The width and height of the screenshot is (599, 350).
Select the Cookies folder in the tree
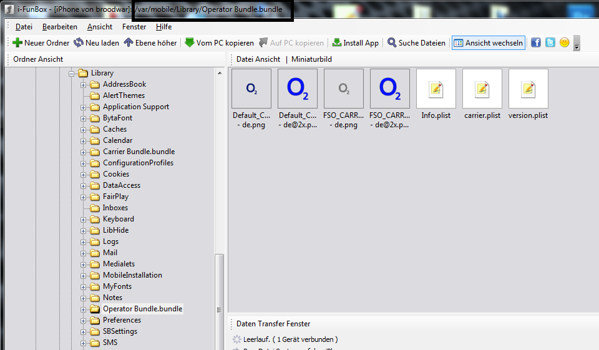click(x=116, y=174)
